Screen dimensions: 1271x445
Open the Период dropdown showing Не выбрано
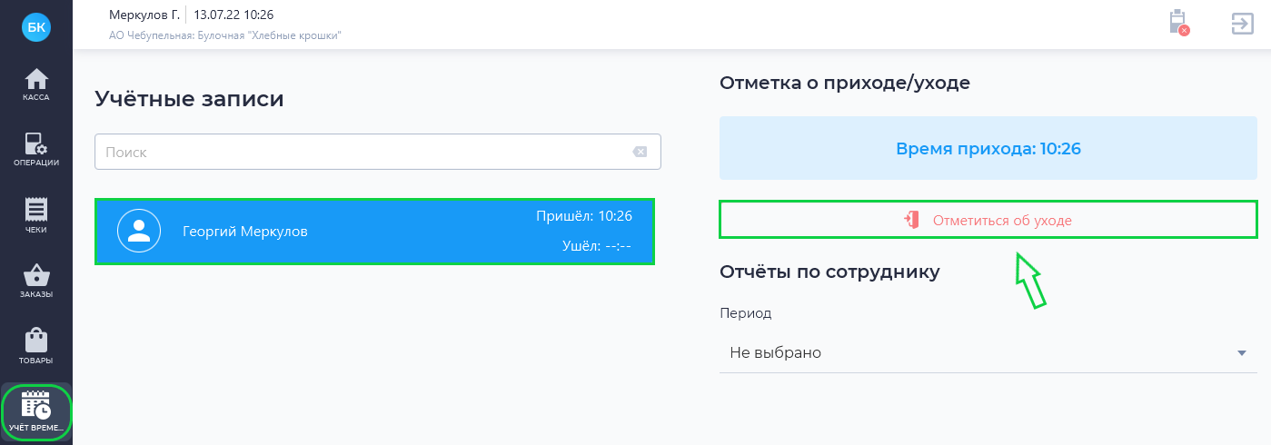click(981, 352)
